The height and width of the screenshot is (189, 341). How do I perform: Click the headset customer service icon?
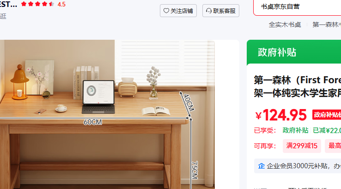click(209, 11)
